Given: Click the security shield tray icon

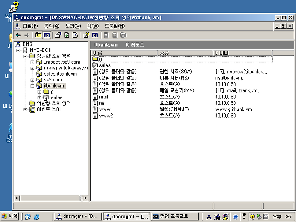Looking at the screenshot, I should pyautogui.click(x=252, y=217).
